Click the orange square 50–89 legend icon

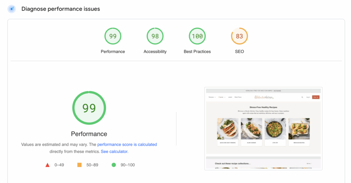pyautogui.click(x=80, y=165)
